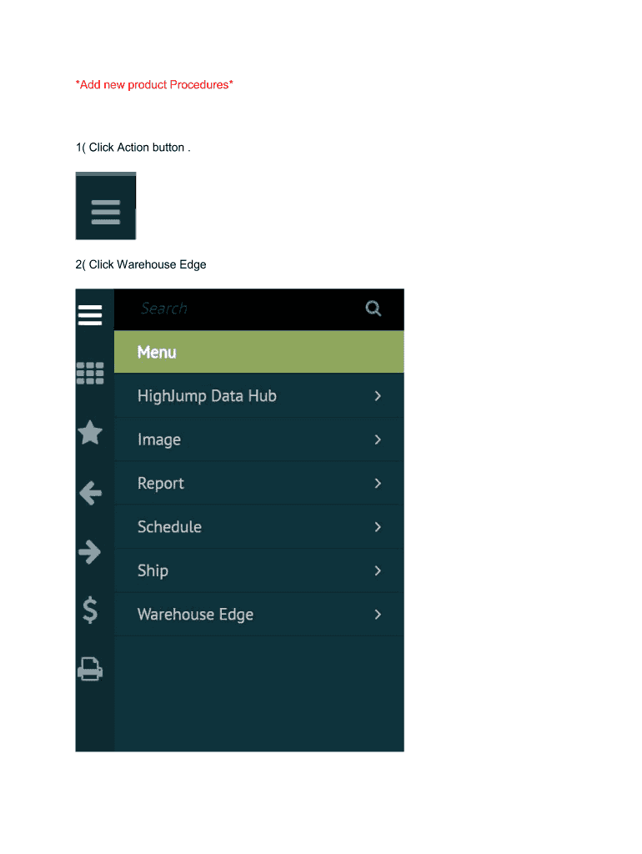642x854 pixels.
Task: Click the red 'Add new product Procedures' heading
Action: (x=154, y=84)
